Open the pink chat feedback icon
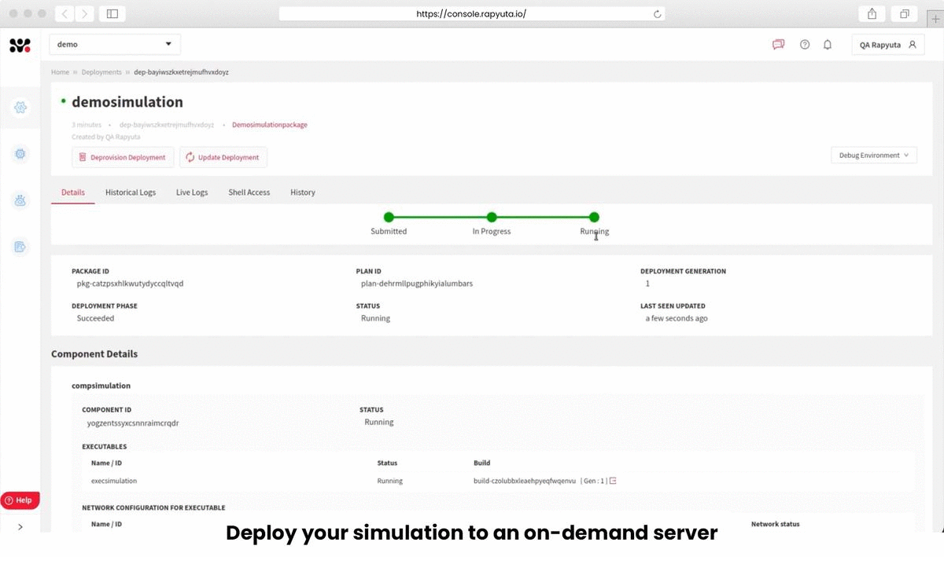Image resolution: width=944 pixels, height=564 pixels. point(778,45)
